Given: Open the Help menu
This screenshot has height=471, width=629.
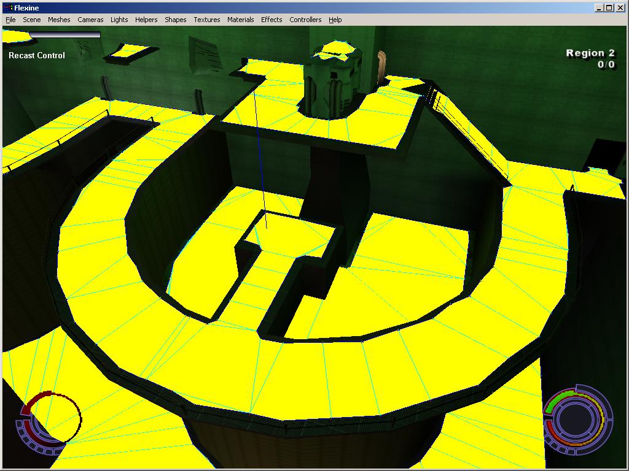Looking at the screenshot, I should click(x=335, y=20).
